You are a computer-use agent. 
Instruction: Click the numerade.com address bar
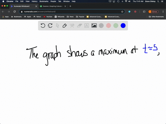click(x=72, y=12)
